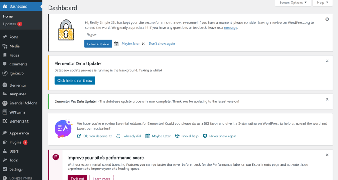Click the Leave a review button
338x180 pixels.
coord(98,44)
